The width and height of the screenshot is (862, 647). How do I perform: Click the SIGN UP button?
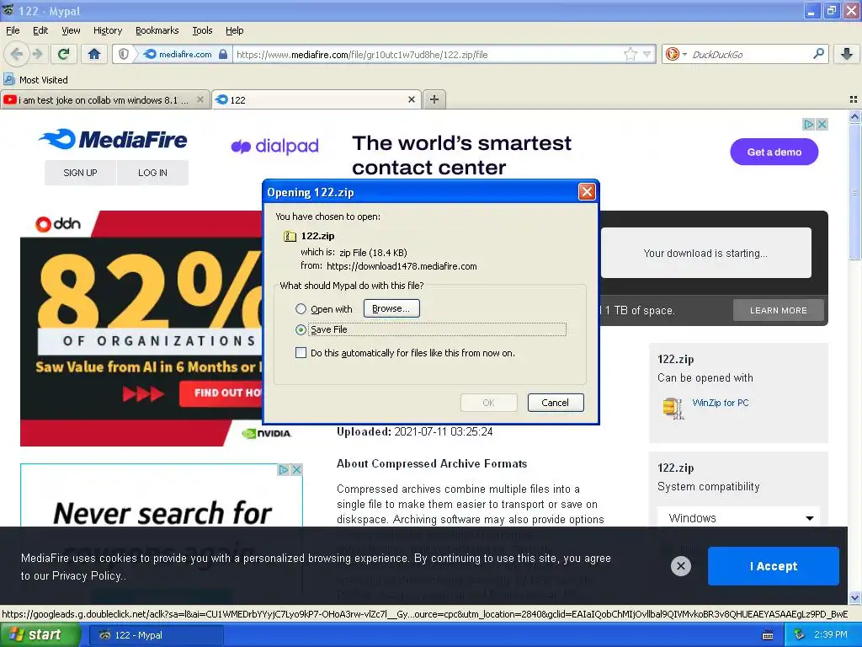[80, 173]
